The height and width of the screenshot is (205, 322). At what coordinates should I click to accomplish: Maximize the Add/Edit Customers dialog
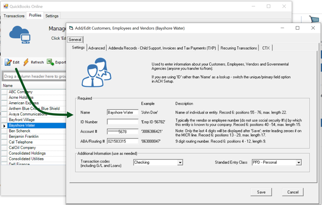point(297,28)
